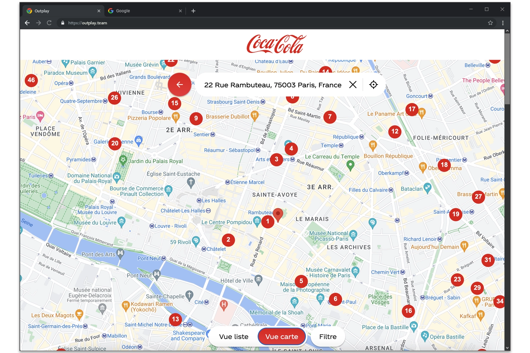530x353 pixels.
Task: Close the Google browser tab
Action: pos(180,11)
